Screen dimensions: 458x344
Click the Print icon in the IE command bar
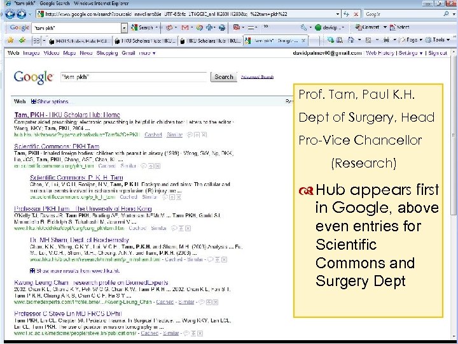[386, 40]
